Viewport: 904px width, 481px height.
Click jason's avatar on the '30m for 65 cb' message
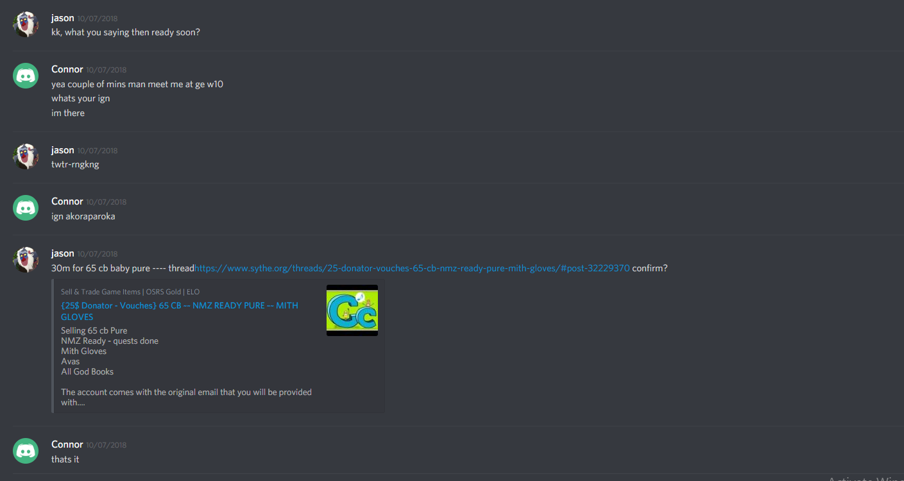26,260
